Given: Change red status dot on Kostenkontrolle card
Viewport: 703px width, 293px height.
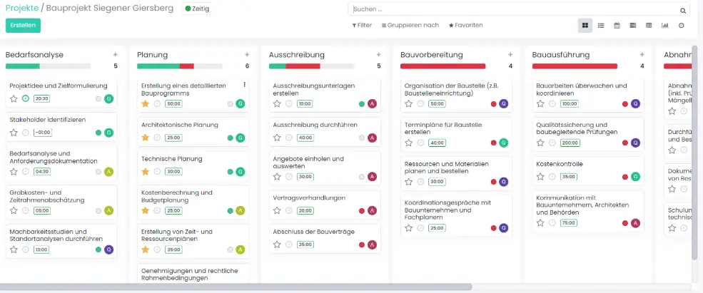Looking at the screenshot, I should [x=625, y=177].
